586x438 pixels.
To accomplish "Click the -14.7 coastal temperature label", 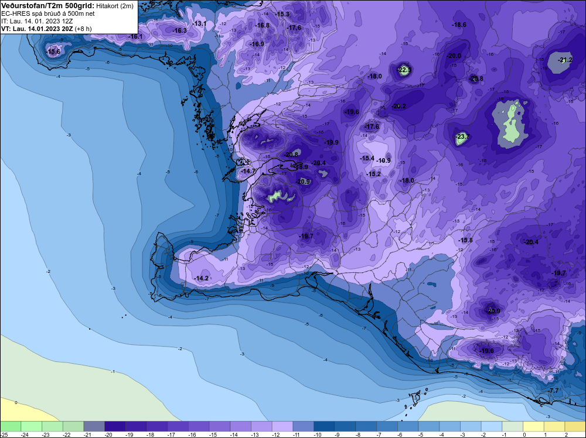I will click(248, 171).
